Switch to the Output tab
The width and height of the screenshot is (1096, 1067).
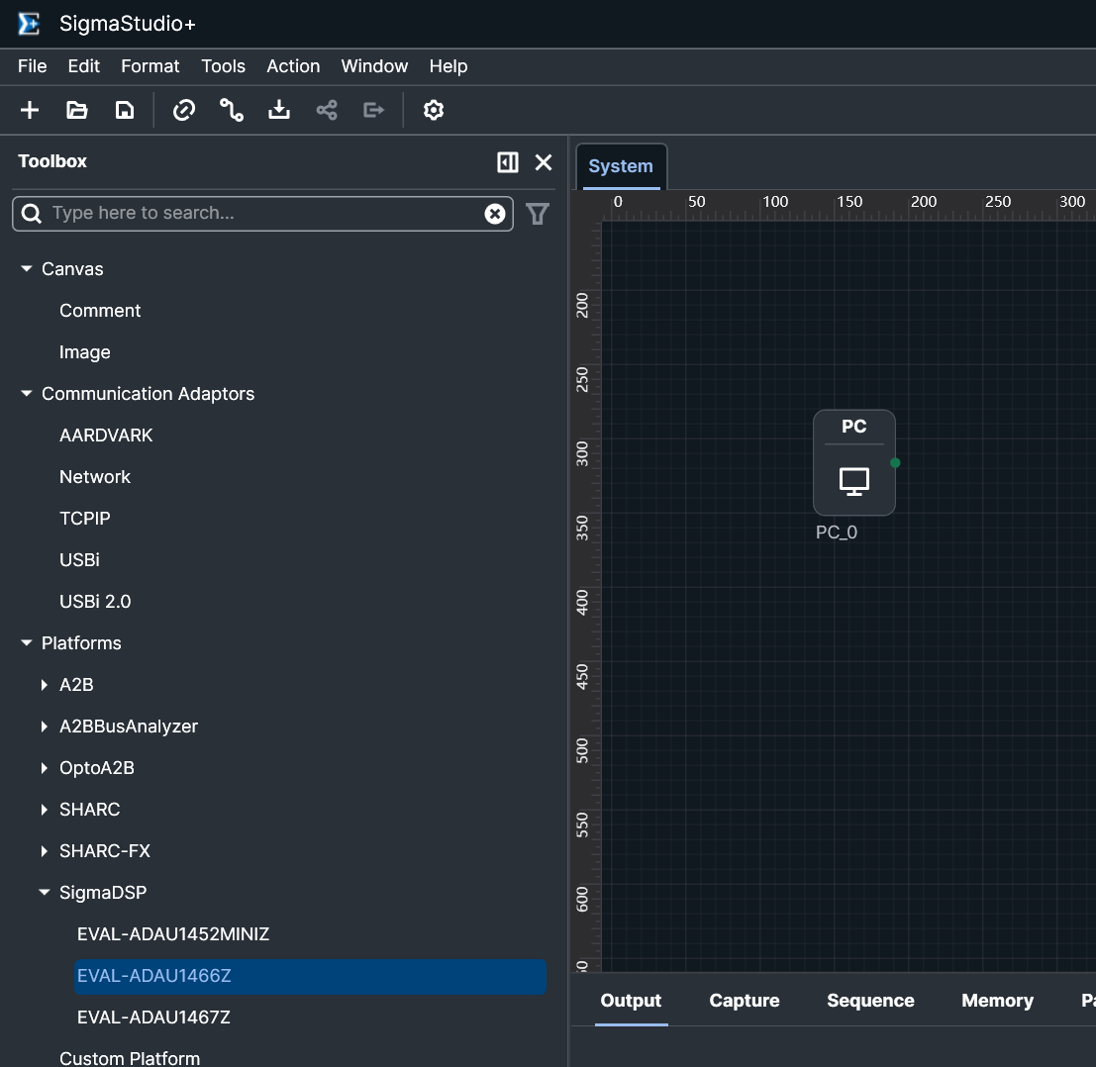(631, 1001)
